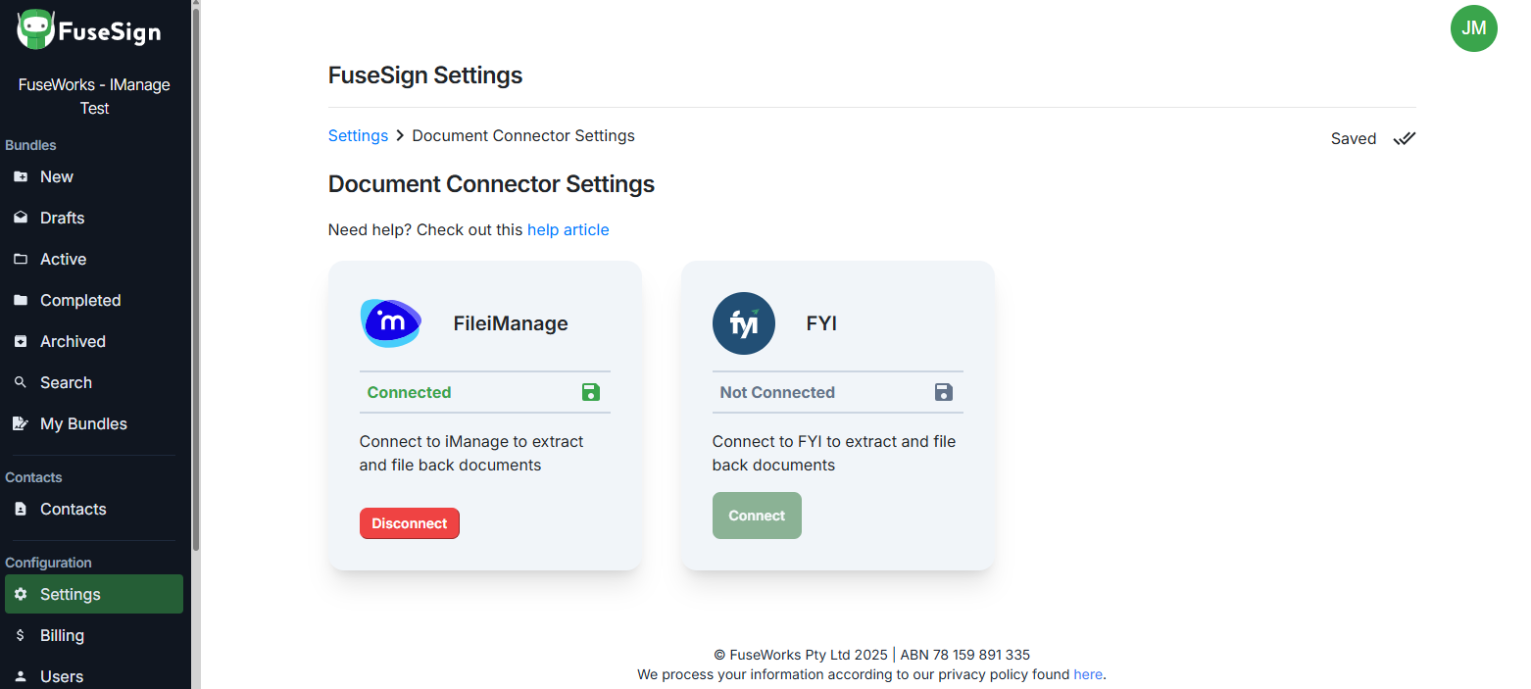Viewport: 1531px width, 689px height.
Task: Click the Archived bundles icon
Action: click(22, 341)
